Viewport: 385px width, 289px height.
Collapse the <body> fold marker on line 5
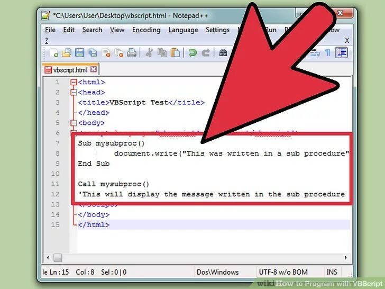click(x=74, y=123)
